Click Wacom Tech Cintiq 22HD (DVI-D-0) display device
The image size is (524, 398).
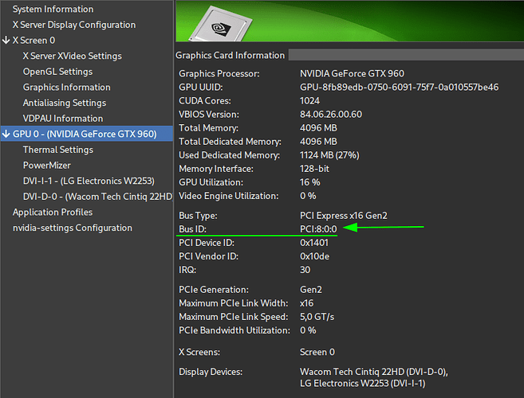point(374,372)
